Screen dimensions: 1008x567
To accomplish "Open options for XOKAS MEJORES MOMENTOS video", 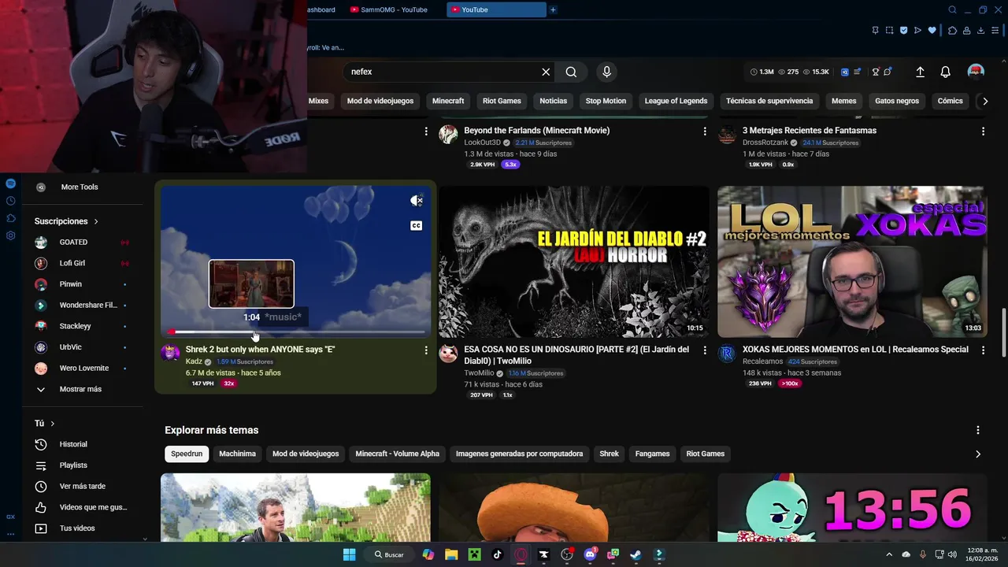I will [x=983, y=350].
